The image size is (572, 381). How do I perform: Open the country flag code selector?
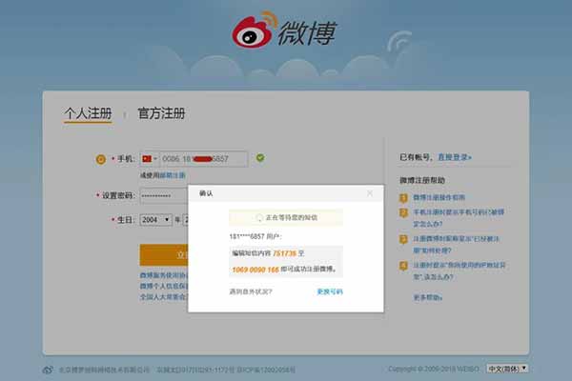tap(150, 159)
